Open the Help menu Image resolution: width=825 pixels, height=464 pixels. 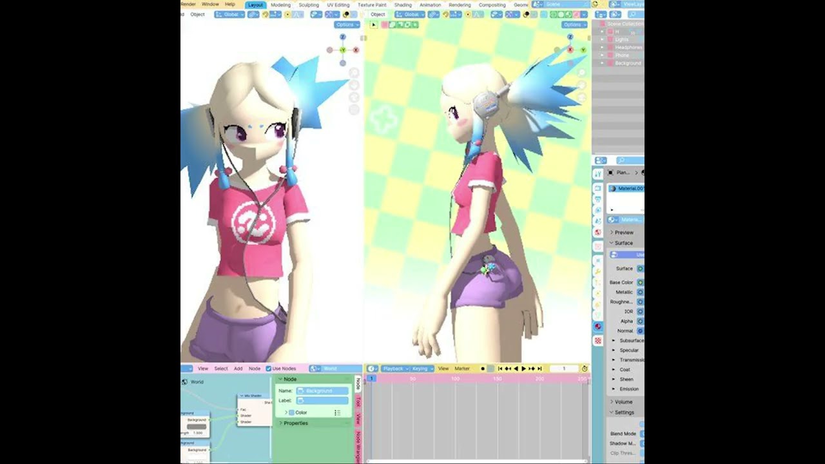(230, 5)
